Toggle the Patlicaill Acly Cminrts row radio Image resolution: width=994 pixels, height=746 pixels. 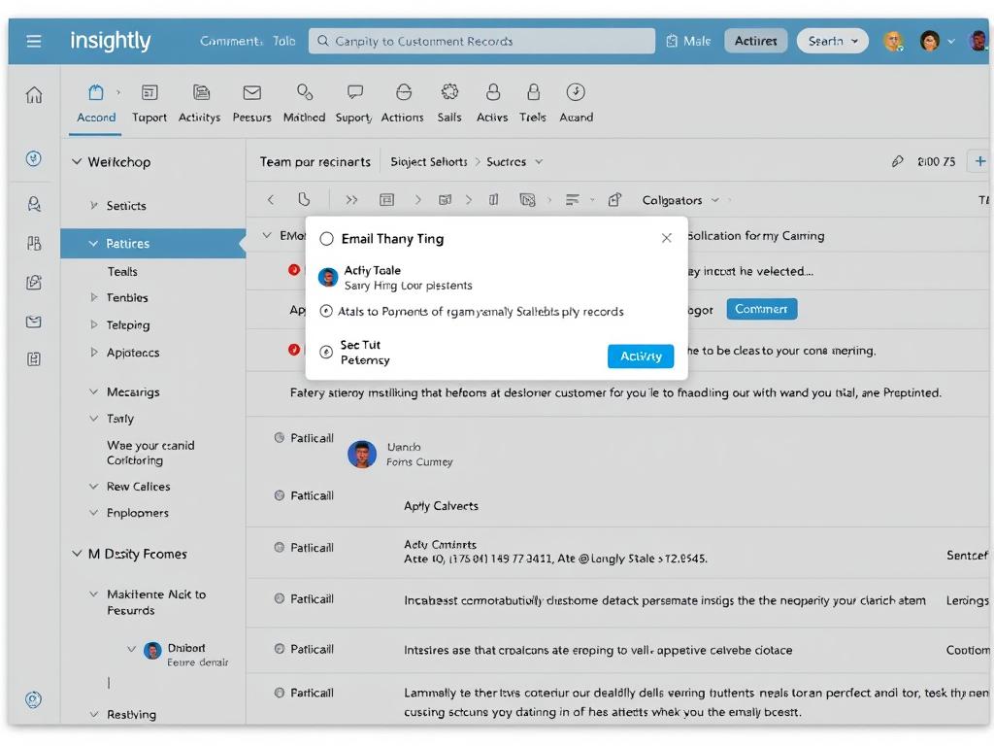click(279, 548)
